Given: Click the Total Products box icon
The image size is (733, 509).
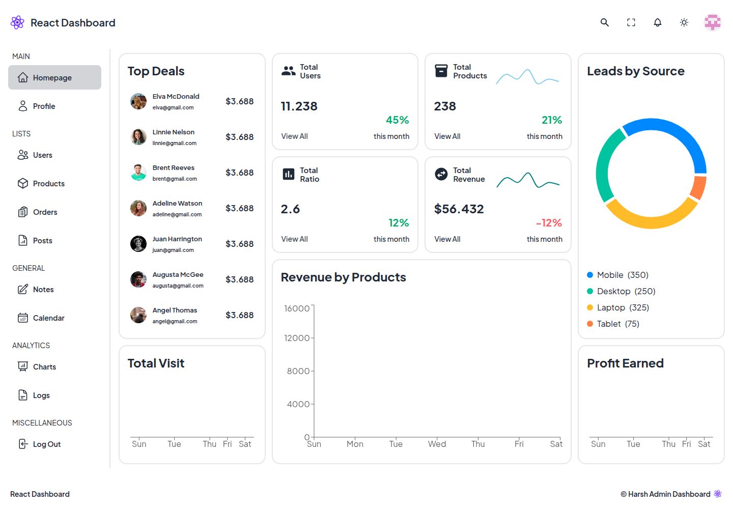Looking at the screenshot, I should tap(441, 71).
